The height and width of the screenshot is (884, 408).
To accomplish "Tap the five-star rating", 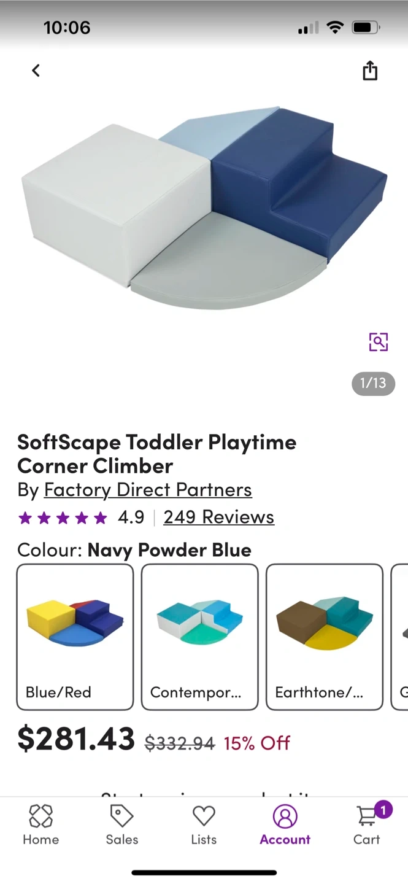I will coord(63,518).
